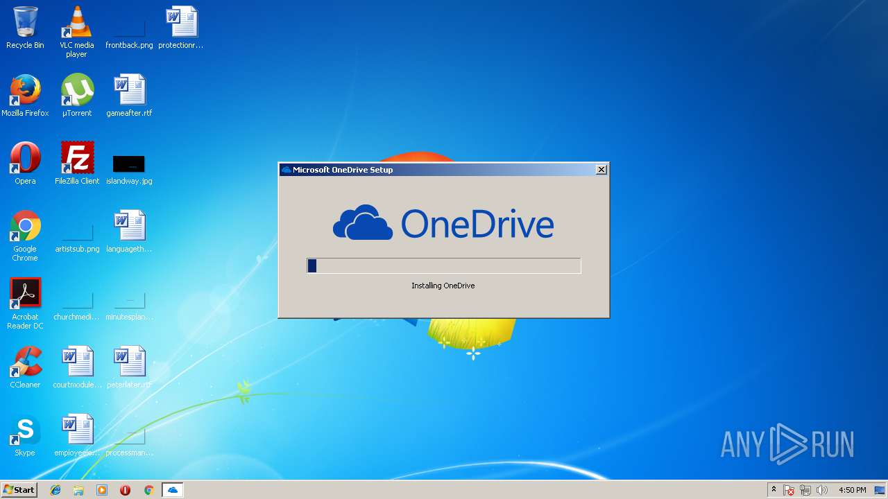Open the Opera desktop shortcut
This screenshot has width=888, height=499.
pyautogui.click(x=25, y=164)
